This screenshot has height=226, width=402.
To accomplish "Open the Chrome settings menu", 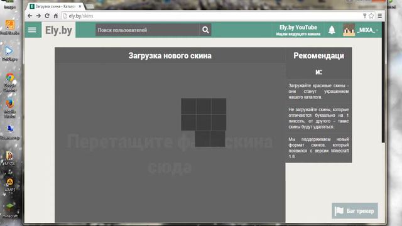I will point(380,16).
